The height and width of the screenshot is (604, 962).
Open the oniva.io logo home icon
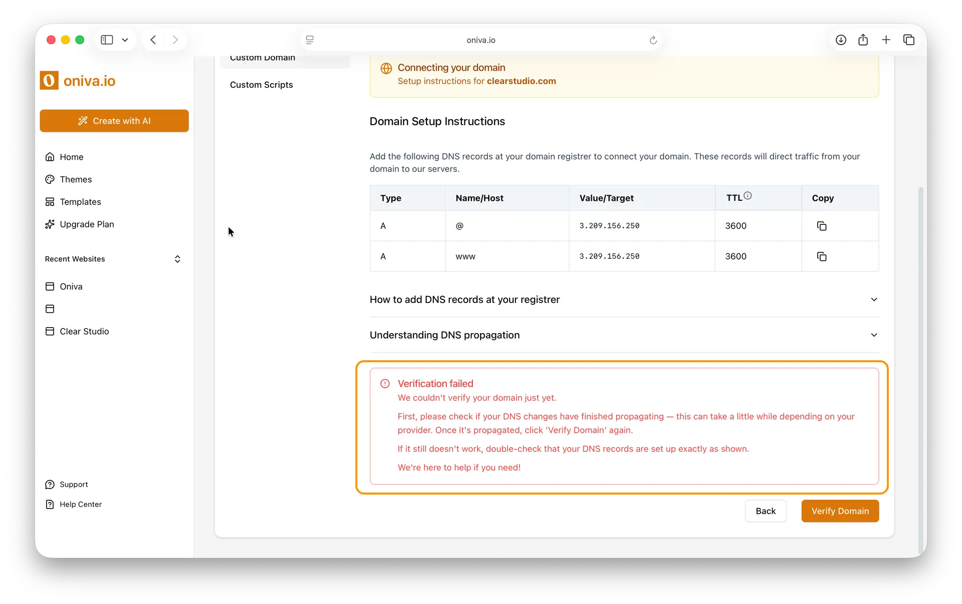point(49,80)
